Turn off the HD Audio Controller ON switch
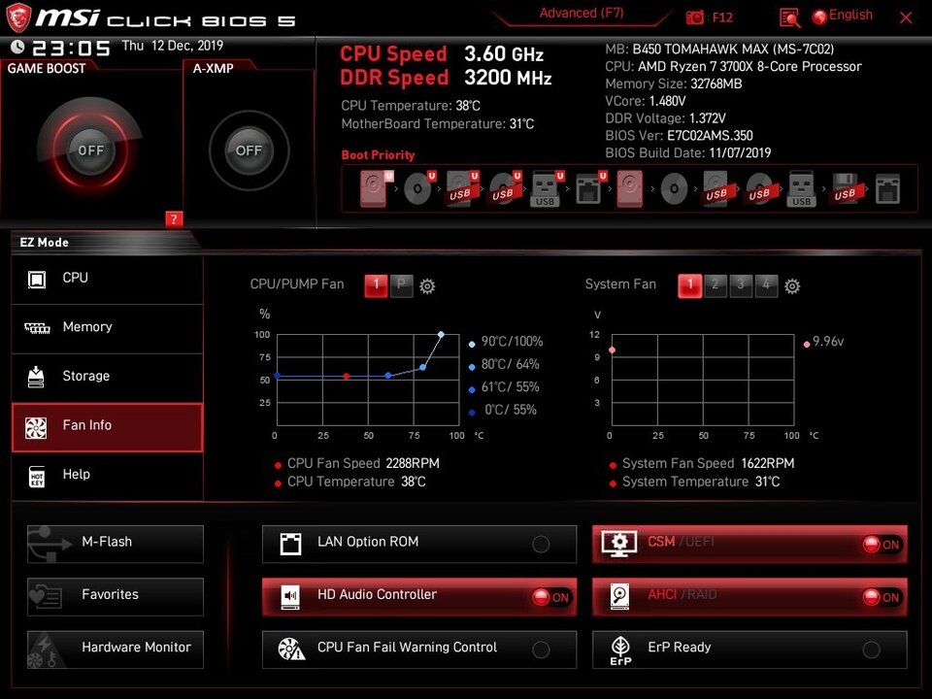Image resolution: width=932 pixels, height=699 pixels. [551, 597]
